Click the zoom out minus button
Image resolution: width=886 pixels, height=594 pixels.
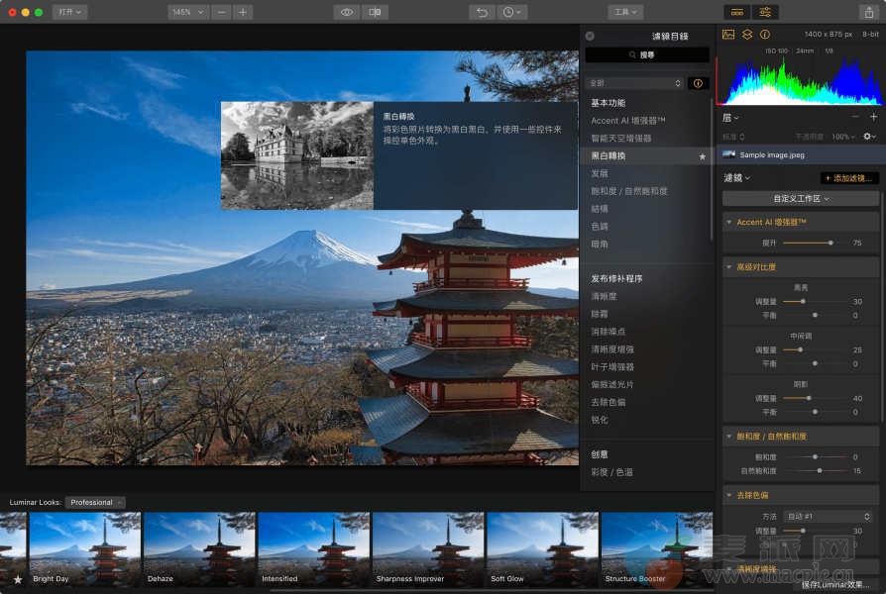221,12
